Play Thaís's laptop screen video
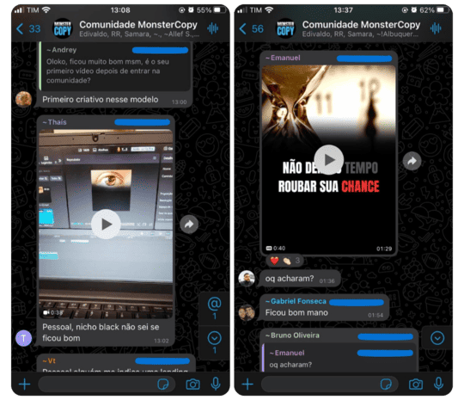Viewport: 464px width, 400px height. (106, 224)
